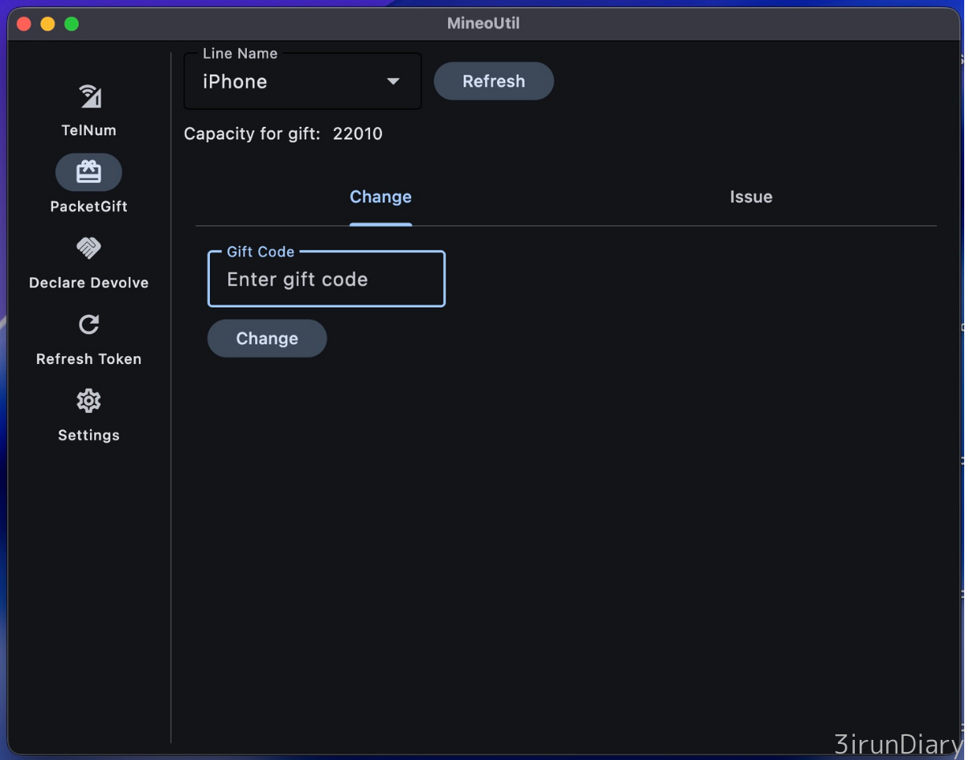
Task: Click the Refresh Token sidebar label
Action: 88,359
